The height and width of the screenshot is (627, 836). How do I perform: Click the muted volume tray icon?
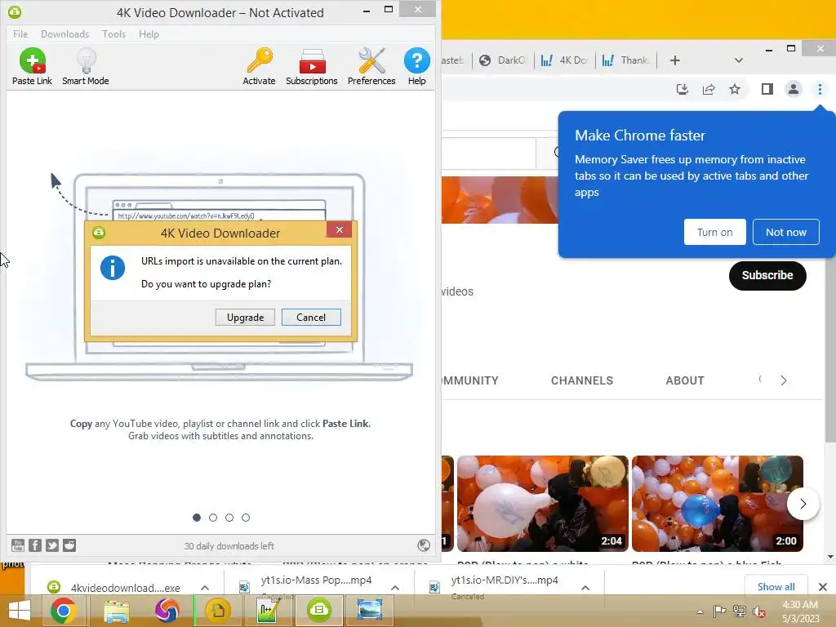(x=758, y=611)
